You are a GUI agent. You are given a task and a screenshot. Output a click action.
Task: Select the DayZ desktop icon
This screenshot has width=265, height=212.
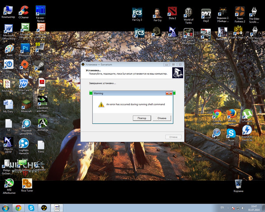pyautogui.click(x=206, y=15)
